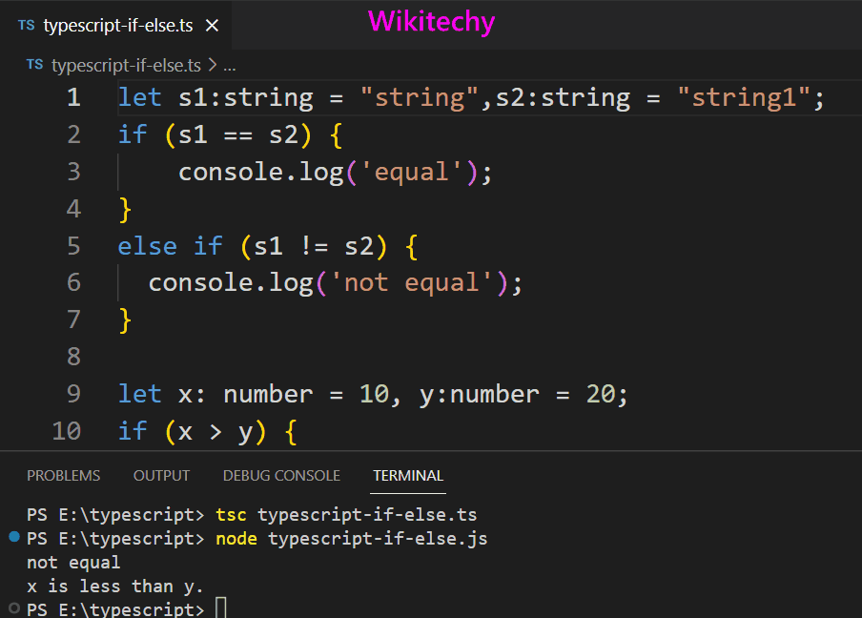Click line number 10 in the editor gutter
Viewport: 862px width, 618px height.
[x=66, y=431]
